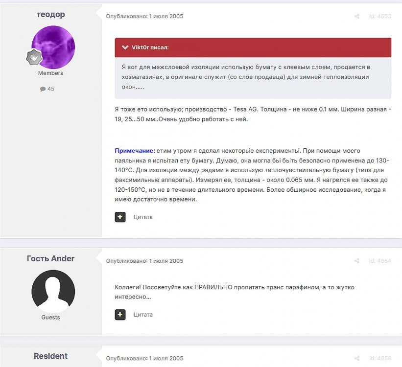Click the post count bubble showing 45
The height and width of the screenshot is (367, 402).
coord(47,89)
